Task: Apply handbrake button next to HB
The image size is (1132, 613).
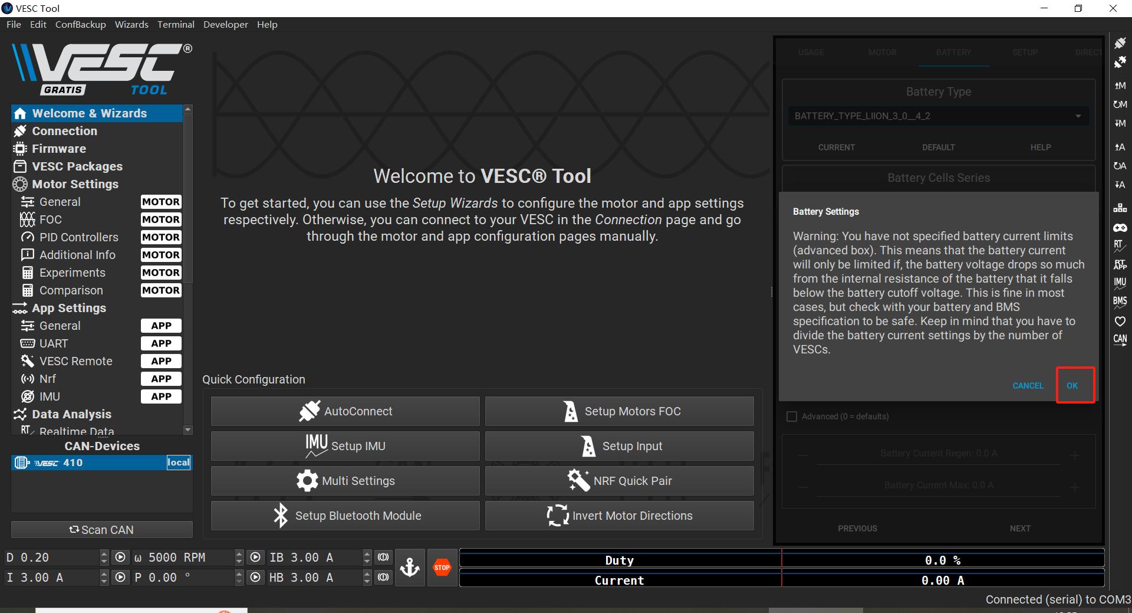Action: pos(383,578)
